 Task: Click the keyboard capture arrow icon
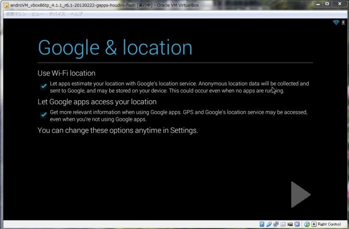(314, 224)
